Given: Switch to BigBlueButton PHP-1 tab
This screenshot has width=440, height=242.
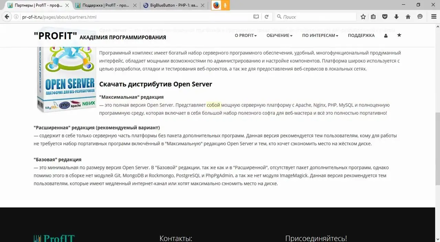Looking at the screenshot, I should 174,5.
